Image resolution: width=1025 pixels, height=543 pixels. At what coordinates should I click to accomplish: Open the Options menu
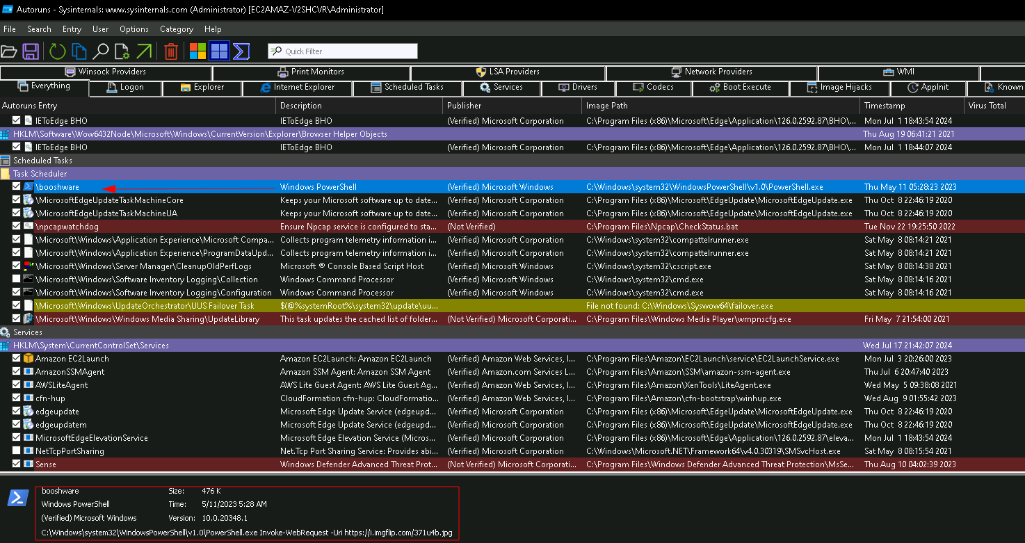pos(134,29)
